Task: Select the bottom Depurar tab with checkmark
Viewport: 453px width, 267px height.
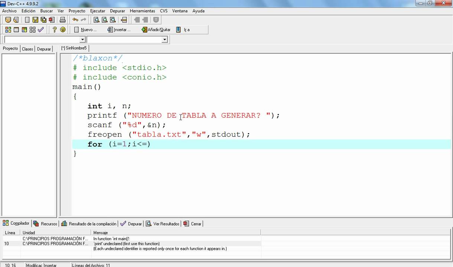Action: (x=131, y=224)
